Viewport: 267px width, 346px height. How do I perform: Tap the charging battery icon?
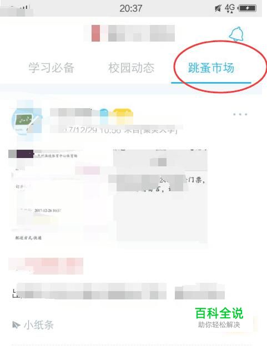pos(248,8)
